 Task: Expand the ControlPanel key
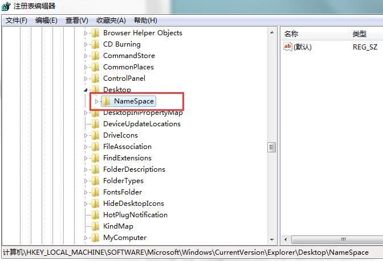coord(87,78)
